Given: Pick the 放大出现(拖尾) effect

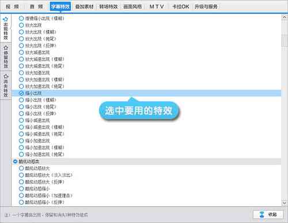Looking at the screenshot, I should click(37, 39).
